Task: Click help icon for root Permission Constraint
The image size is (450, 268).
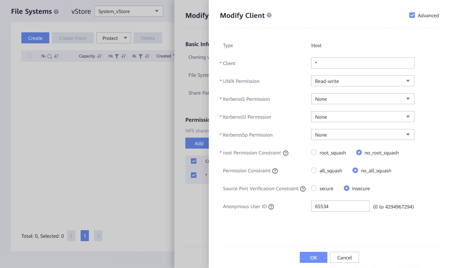Action: click(x=285, y=153)
